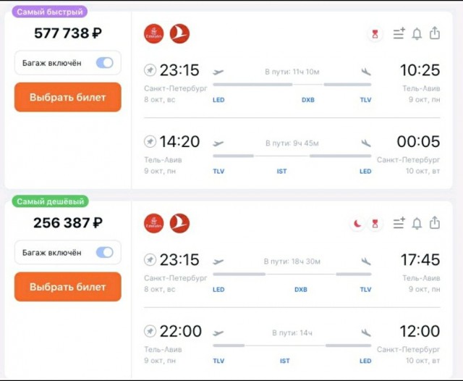The width and height of the screenshot is (463, 381).
Task: Select the 256 387 ₽ ticket
Action: 68,287
